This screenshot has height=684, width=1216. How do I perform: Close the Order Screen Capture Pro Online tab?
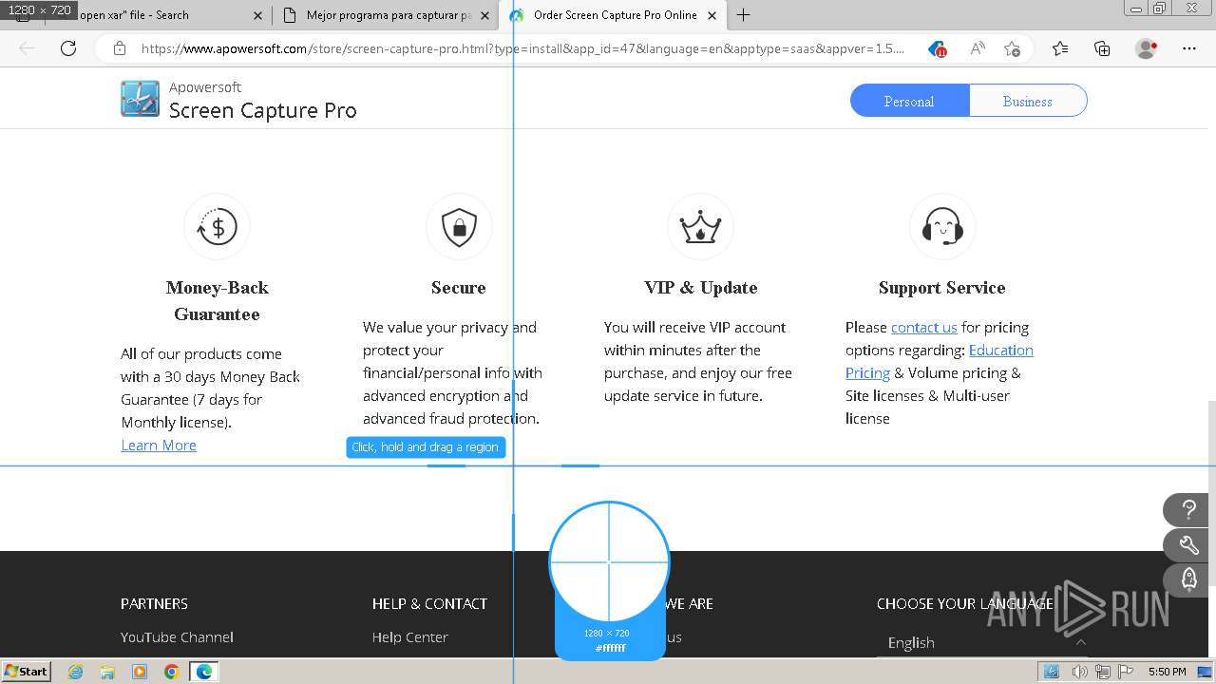(712, 15)
